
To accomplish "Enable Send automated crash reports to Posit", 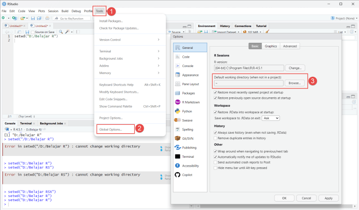I will click(215, 163).
